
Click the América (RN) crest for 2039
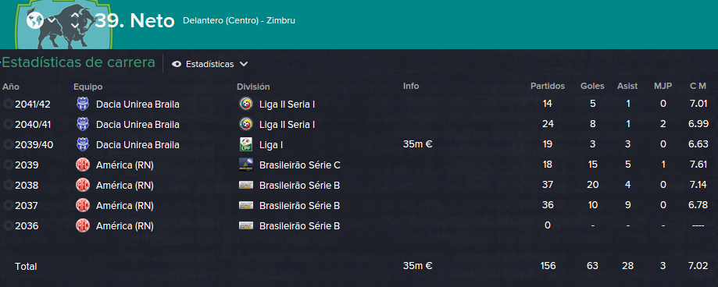[82, 165]
